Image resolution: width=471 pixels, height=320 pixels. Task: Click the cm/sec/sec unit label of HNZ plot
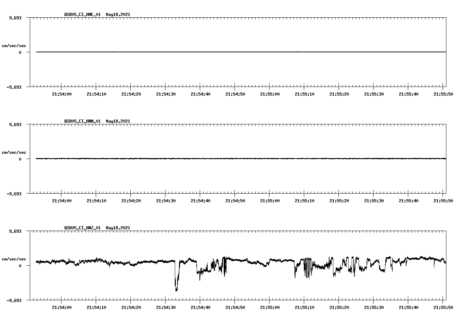14,259
